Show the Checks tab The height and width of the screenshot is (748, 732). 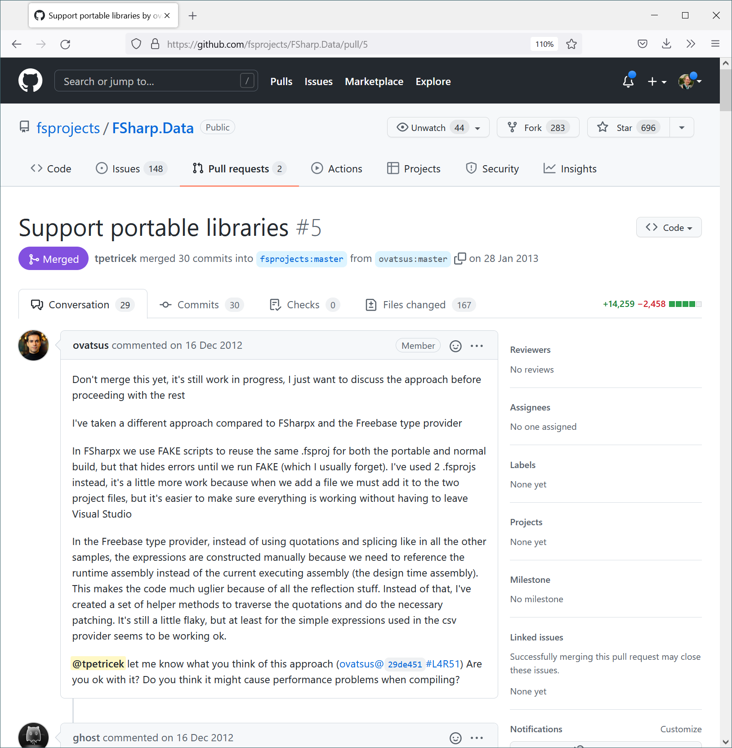tap(305, 305)
